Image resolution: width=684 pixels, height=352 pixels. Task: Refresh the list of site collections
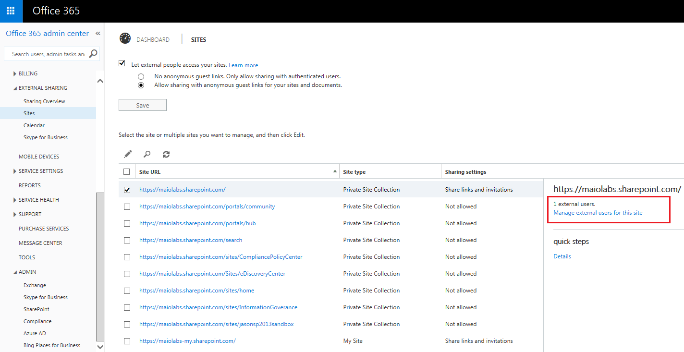click(x=166, y=154)
